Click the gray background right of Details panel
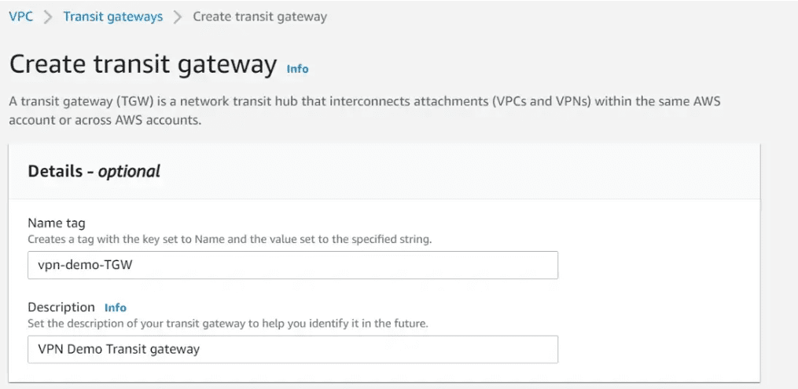 [x=778, y=254]
